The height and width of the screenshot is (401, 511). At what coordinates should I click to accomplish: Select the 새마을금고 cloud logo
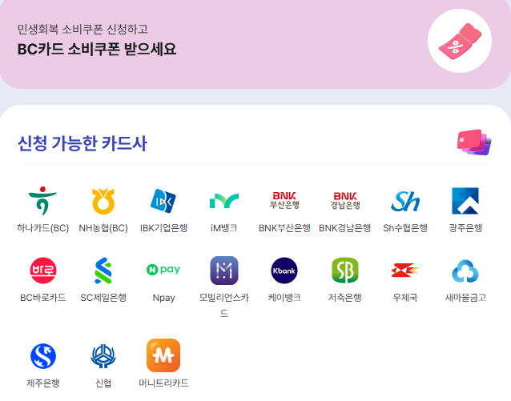coord(465,271)
